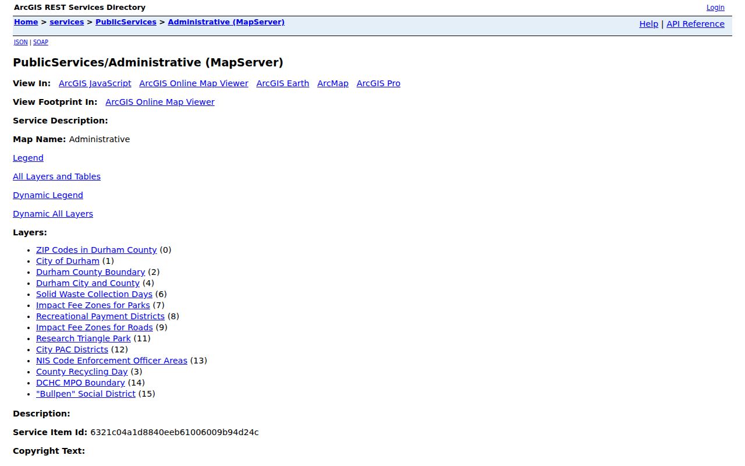Open the Dynamic Legend link
The width and height of the screenshot is (745, 466).
coord(48,195)
